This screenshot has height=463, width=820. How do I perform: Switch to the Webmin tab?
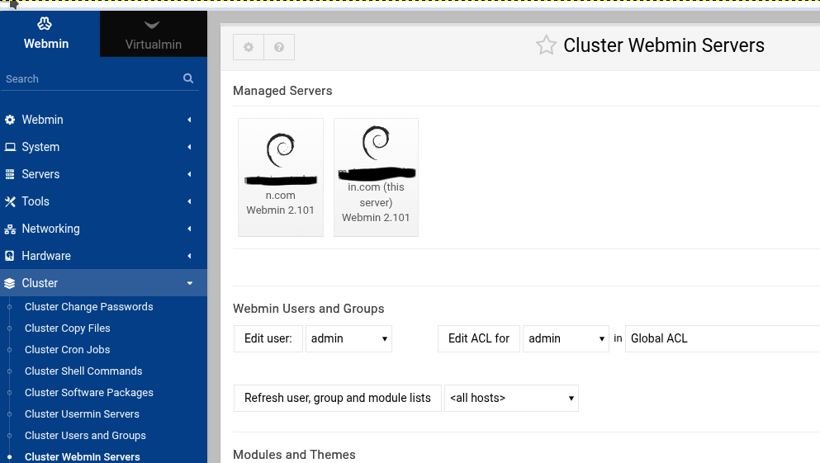(x=50, y=34)
